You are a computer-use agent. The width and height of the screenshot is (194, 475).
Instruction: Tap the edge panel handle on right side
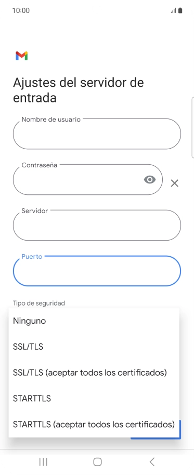(x=193, y=127)
